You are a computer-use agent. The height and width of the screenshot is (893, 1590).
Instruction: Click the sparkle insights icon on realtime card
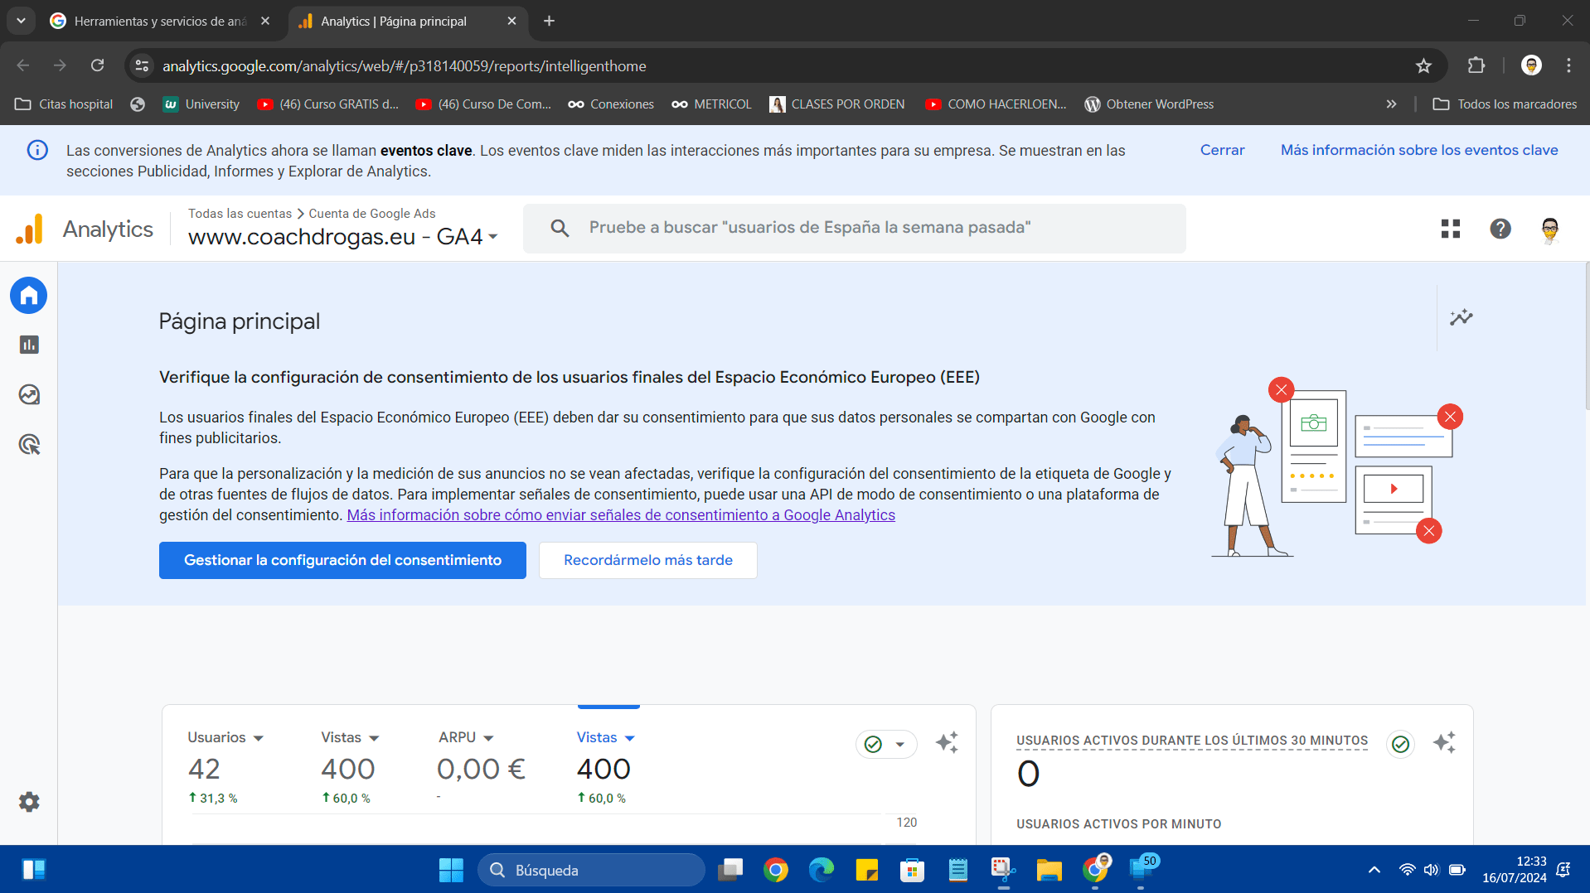tap(1444, 742)
